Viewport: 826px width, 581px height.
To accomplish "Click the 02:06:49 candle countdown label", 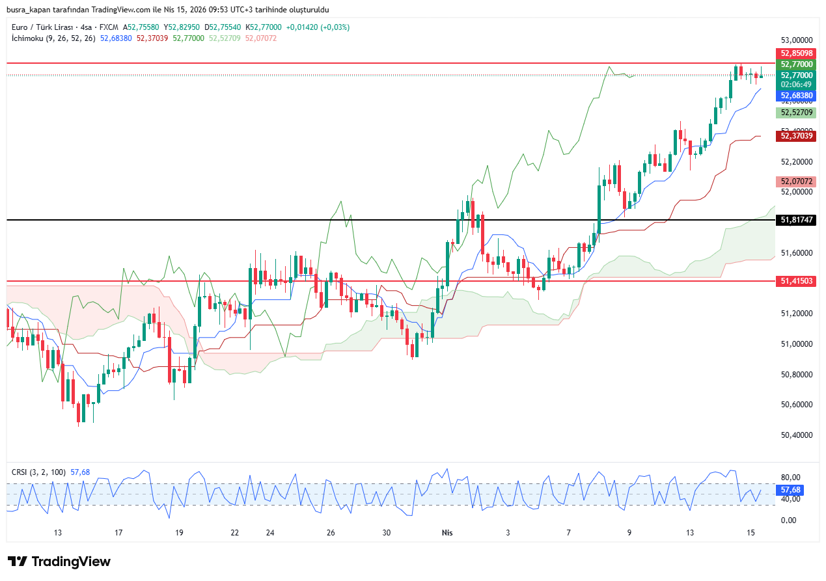I will pyautogui.click(x=796, y=85).
